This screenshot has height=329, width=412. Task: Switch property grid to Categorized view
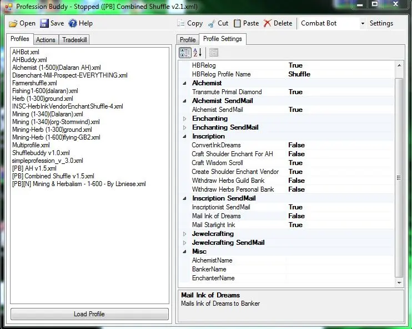pyautogui.click(x=184, y=53)
